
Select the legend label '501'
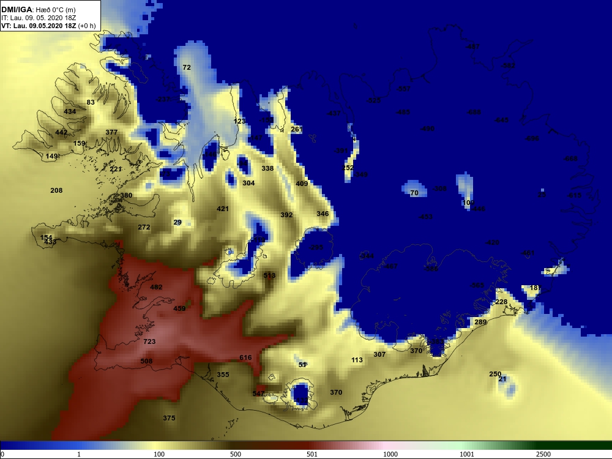tap(312, 454)
